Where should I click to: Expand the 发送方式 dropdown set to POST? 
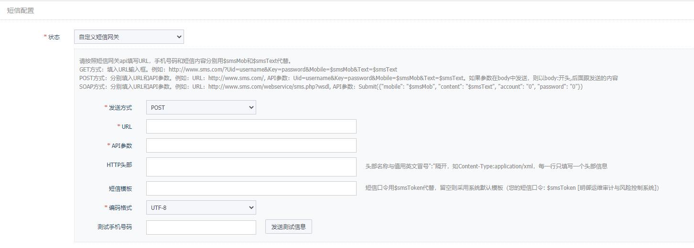[201, 107]
